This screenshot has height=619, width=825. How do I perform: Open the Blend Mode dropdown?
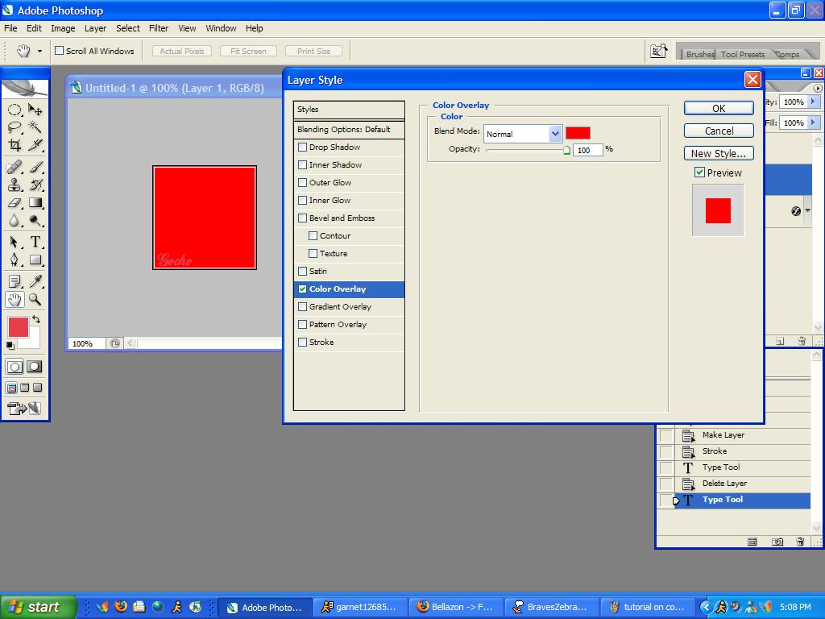pos(555,134)
